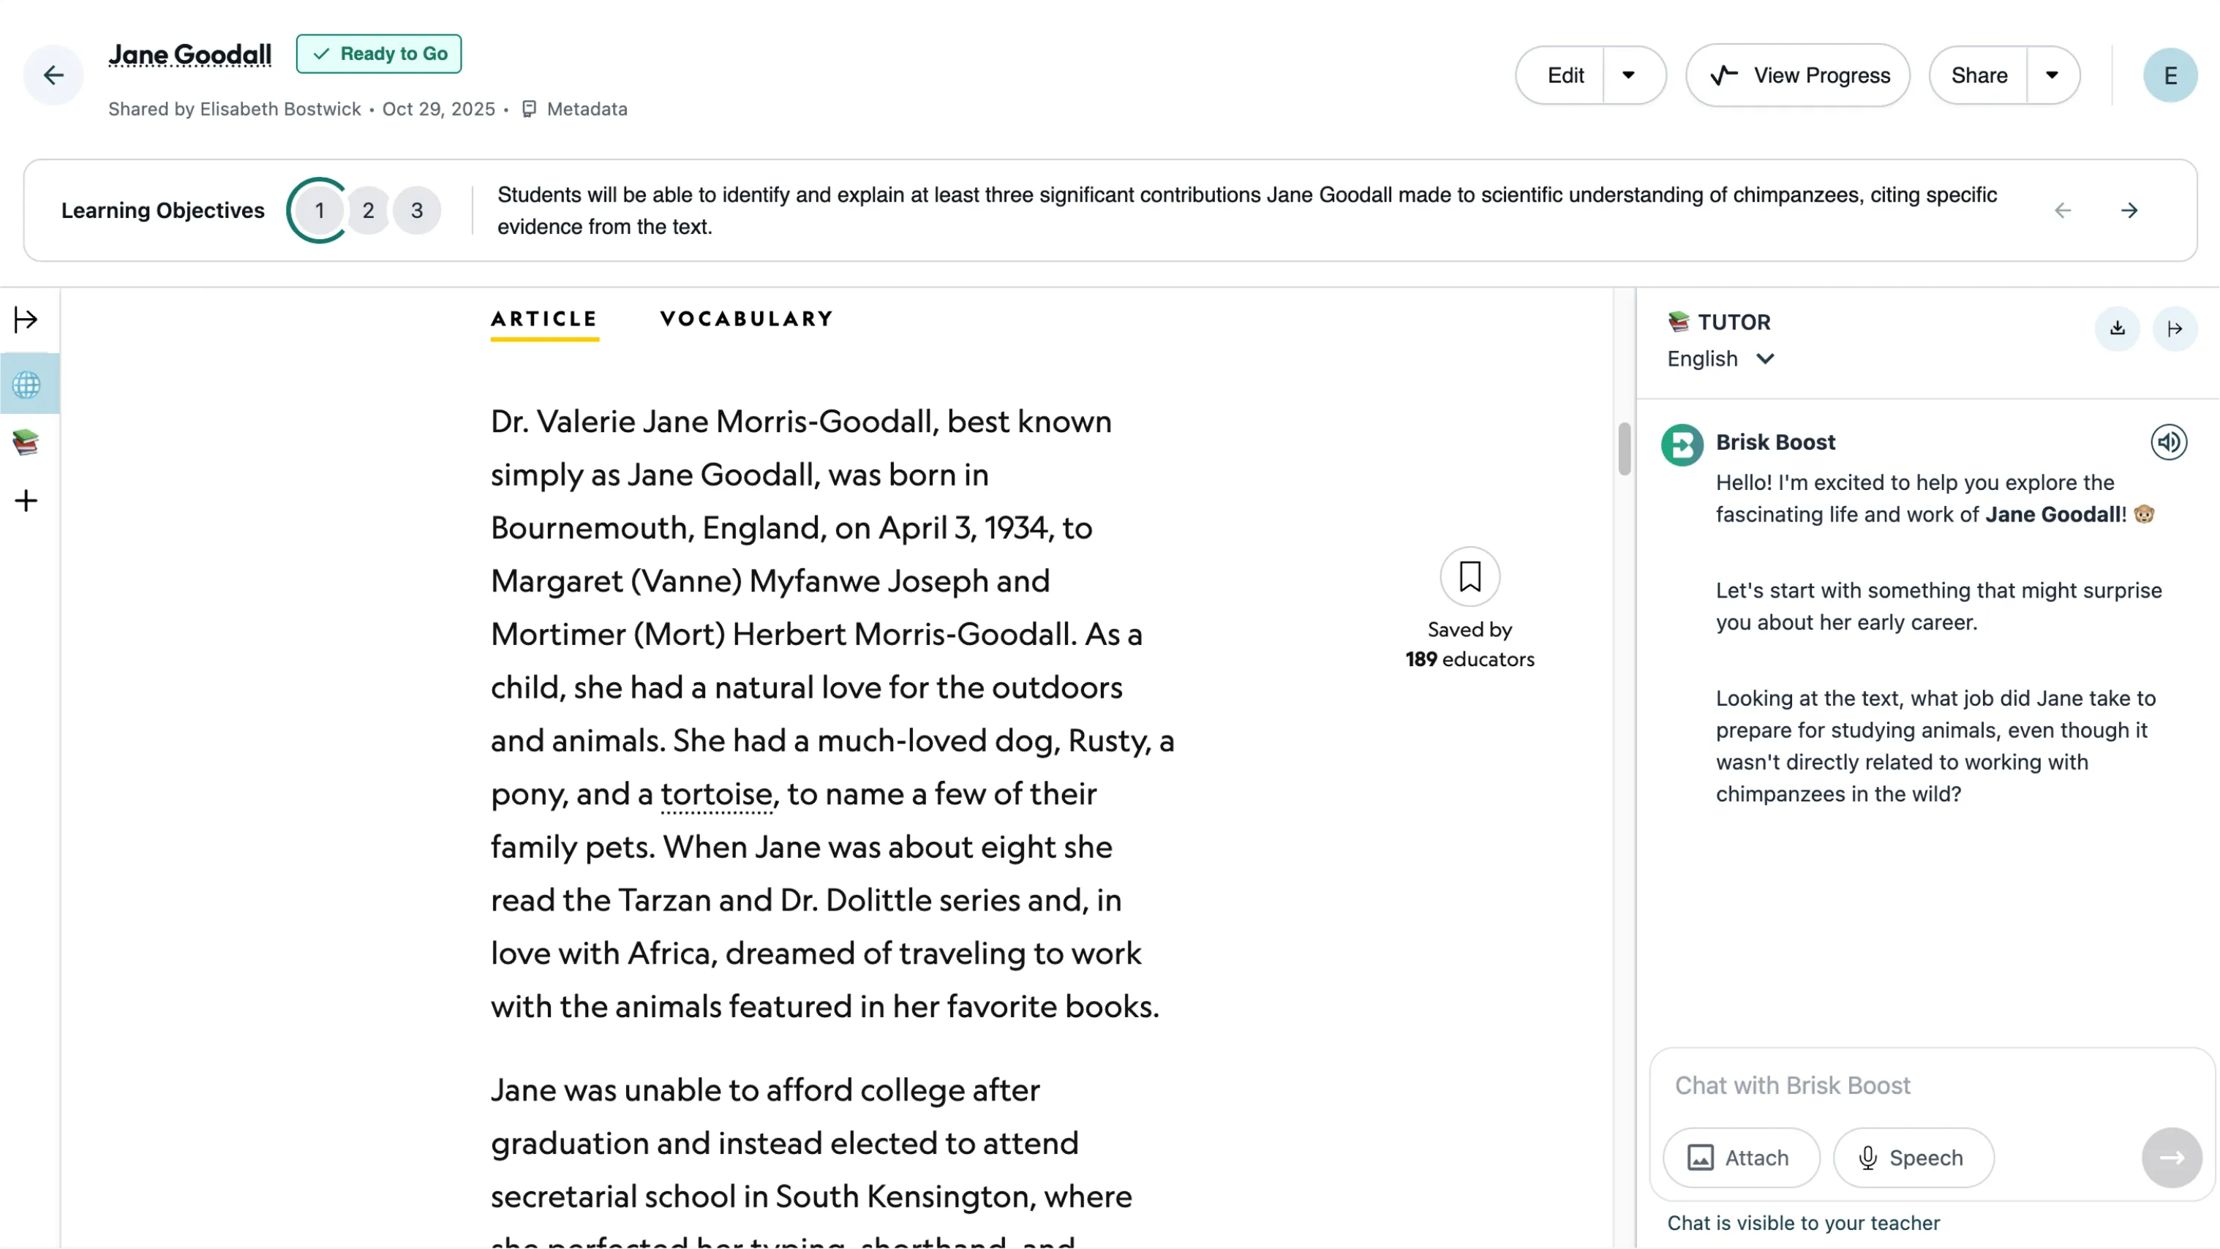Switch to the Vocabulary tab

(x=746, y=319)
